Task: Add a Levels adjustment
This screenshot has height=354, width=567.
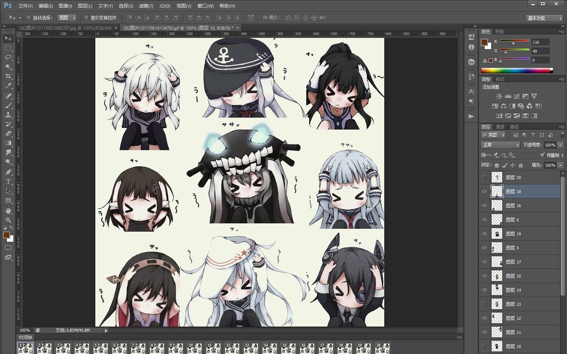Action: click(508, 96)
